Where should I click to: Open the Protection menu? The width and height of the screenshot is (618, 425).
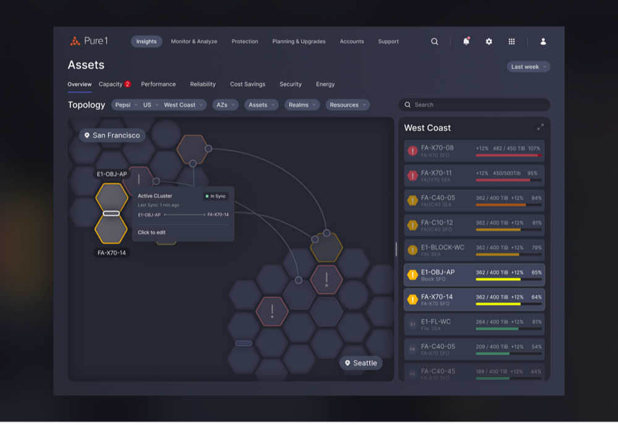(245, 41)
